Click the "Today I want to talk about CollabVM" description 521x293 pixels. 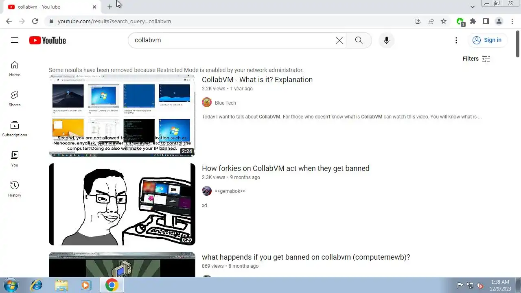(x=341, y=117)
